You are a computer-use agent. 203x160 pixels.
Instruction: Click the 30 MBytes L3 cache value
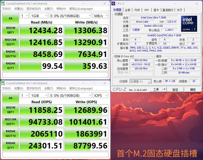click(x=184, y=73)
